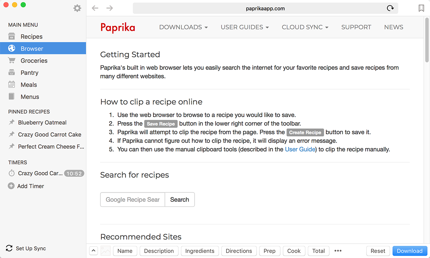Viewport: 430px width, 258px height.
Task: Follow the User Guide link
Action: (300, 149)
